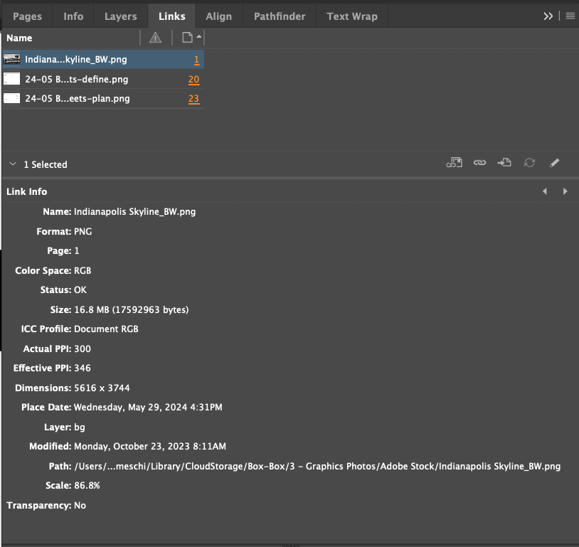Show the next link info arrow

pyautogui.click(x=565, y=191)
